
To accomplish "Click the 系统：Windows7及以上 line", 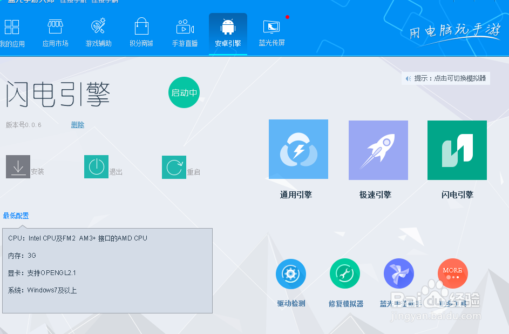I will (x=42, y=290).
